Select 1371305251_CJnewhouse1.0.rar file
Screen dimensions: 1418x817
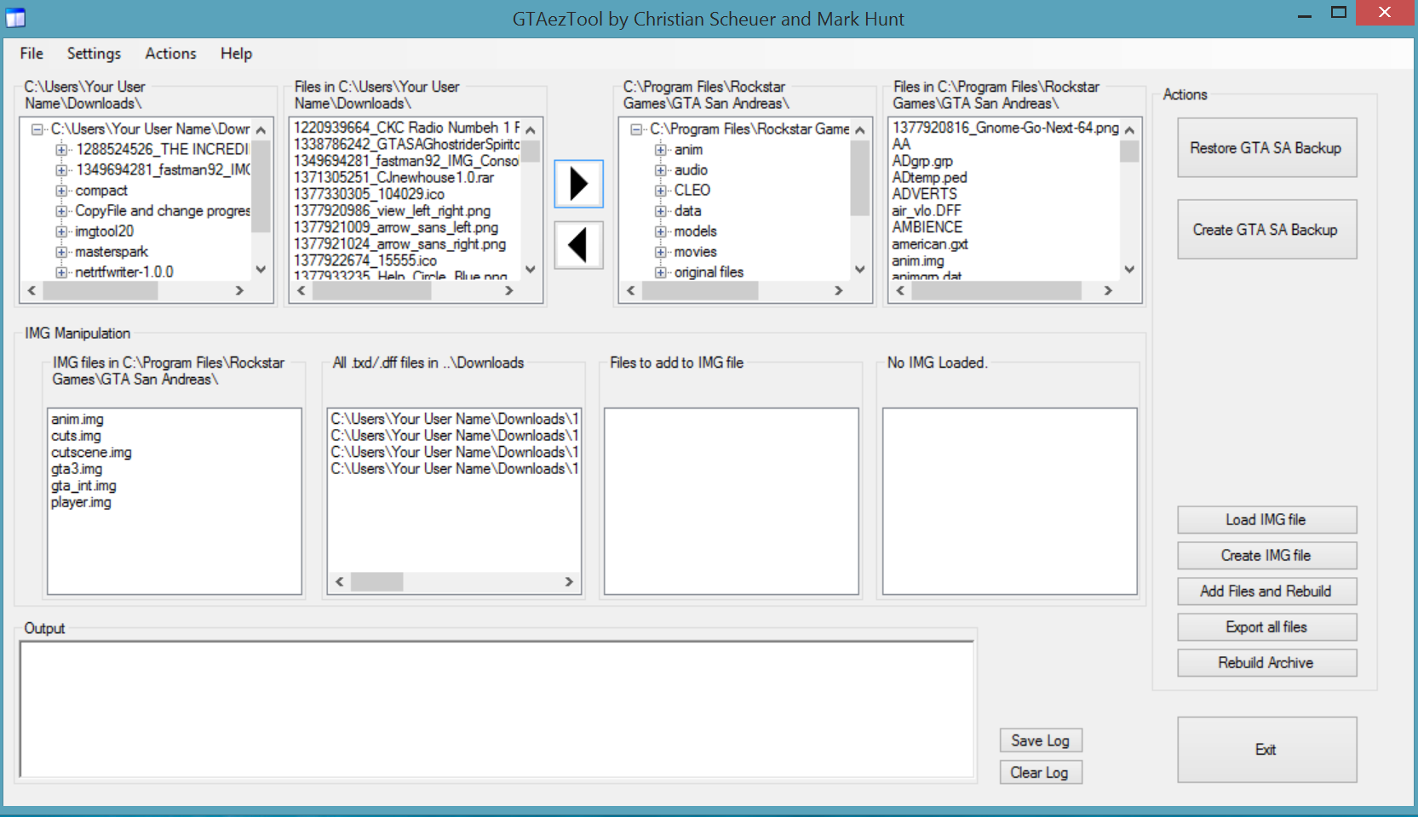pos(393,178)
